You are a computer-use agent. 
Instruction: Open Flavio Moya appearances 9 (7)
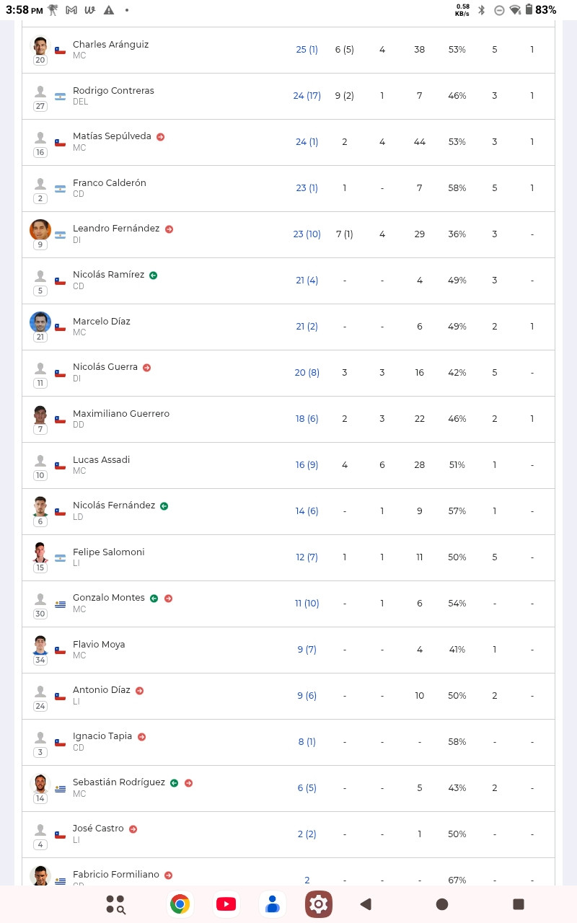click(x=307, y=650)
